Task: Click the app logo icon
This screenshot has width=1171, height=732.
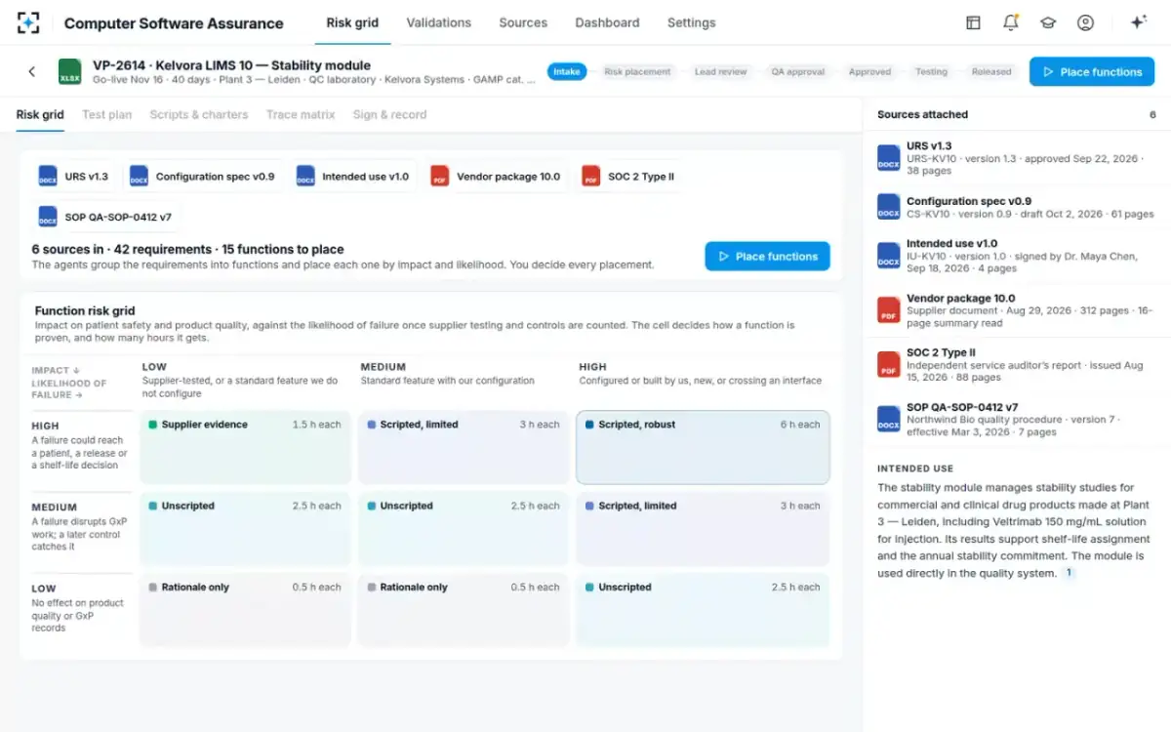Action: (28, 22)
